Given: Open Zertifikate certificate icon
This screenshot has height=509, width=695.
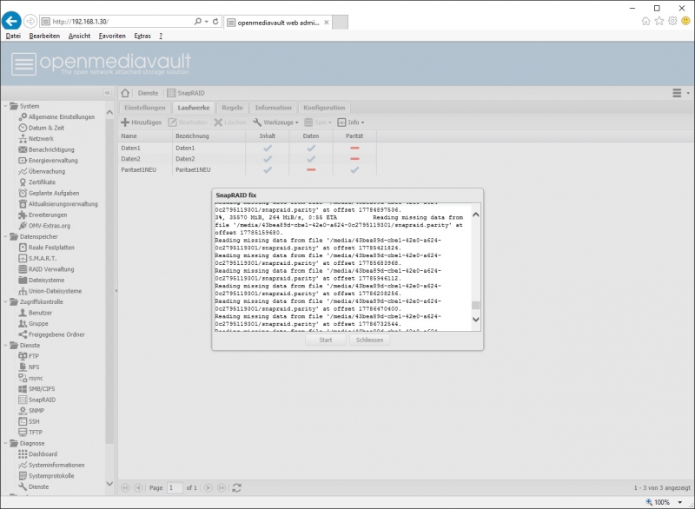Looking at the screenshot, I should pos(23,182).
